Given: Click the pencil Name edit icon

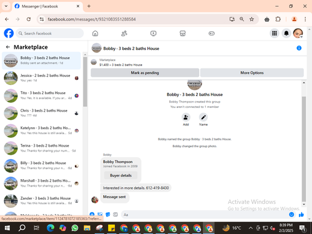Looking at the screenshot, I should 203,117.
